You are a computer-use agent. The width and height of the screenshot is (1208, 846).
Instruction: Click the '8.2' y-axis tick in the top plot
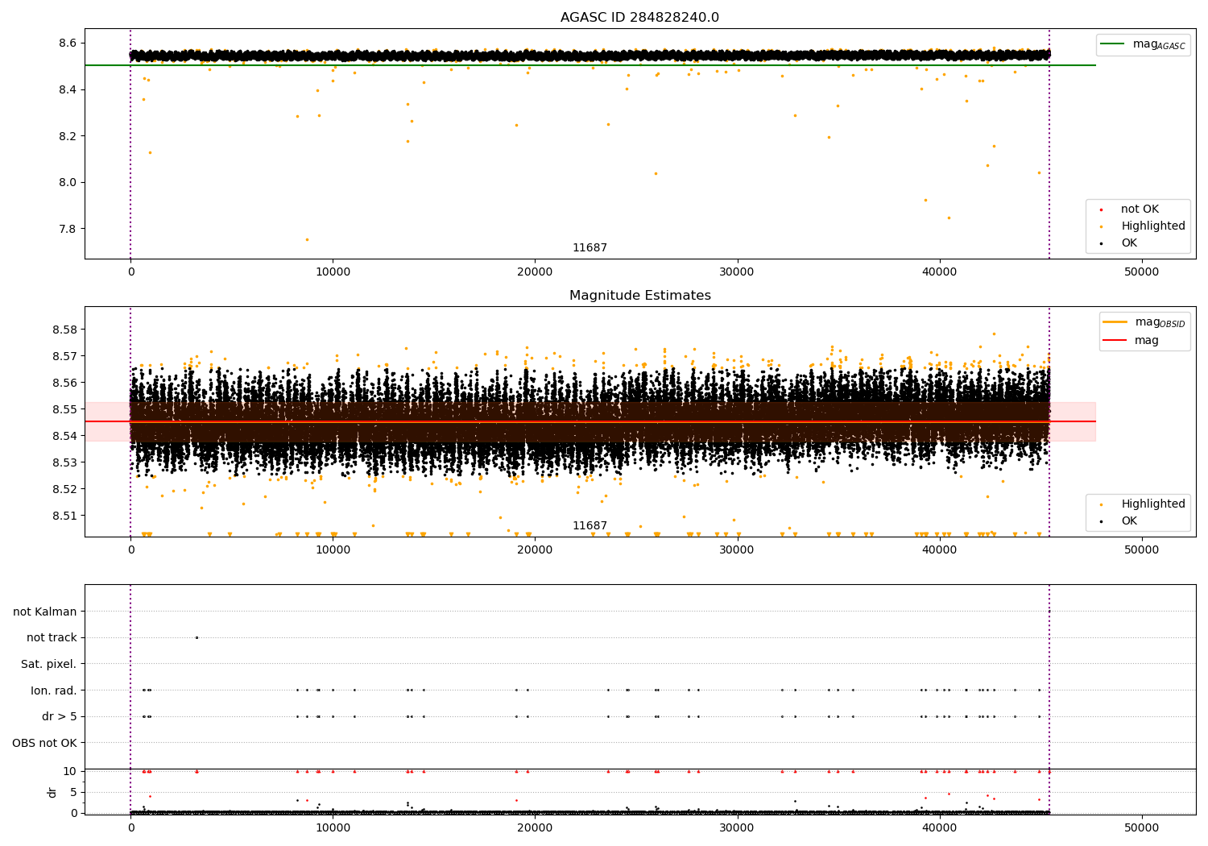68,136
